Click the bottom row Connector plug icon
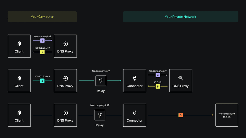Screen dimensions: 246x138 [134, 113]
